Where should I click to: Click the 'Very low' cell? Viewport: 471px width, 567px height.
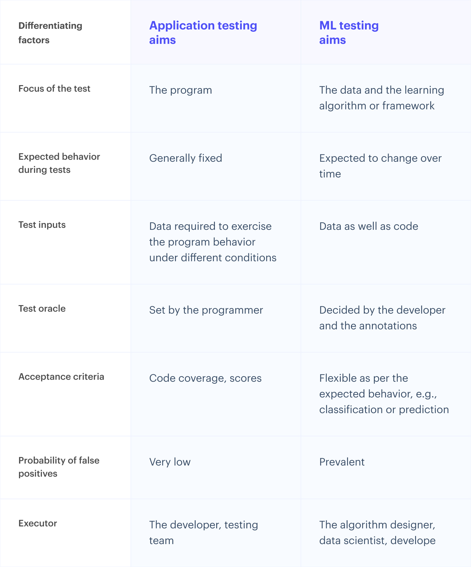[170, 462]
